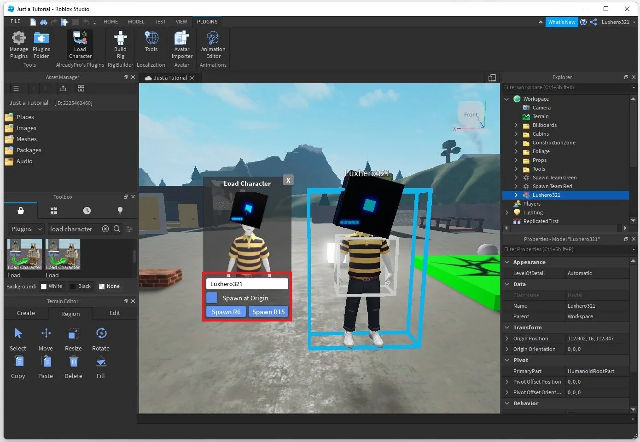Expand the Props folder in Explorer
This screenshot has height=442, width=640.
coord(516,160)
